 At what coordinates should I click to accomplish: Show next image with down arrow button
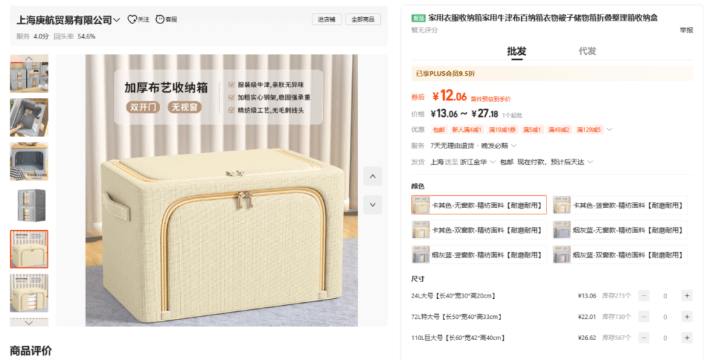tap(373, 205)
